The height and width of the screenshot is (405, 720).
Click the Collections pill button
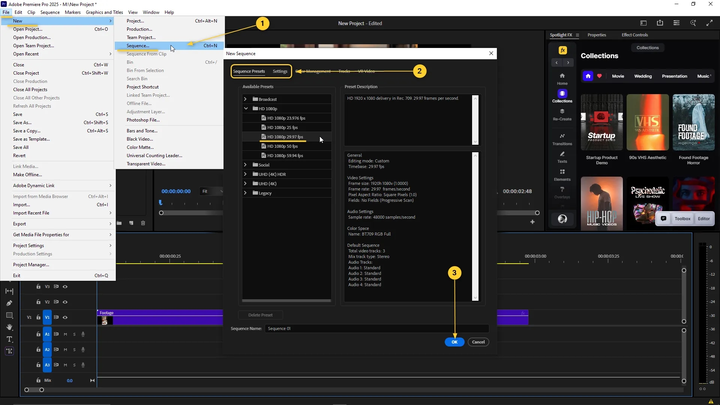click(x=647, y=48)
